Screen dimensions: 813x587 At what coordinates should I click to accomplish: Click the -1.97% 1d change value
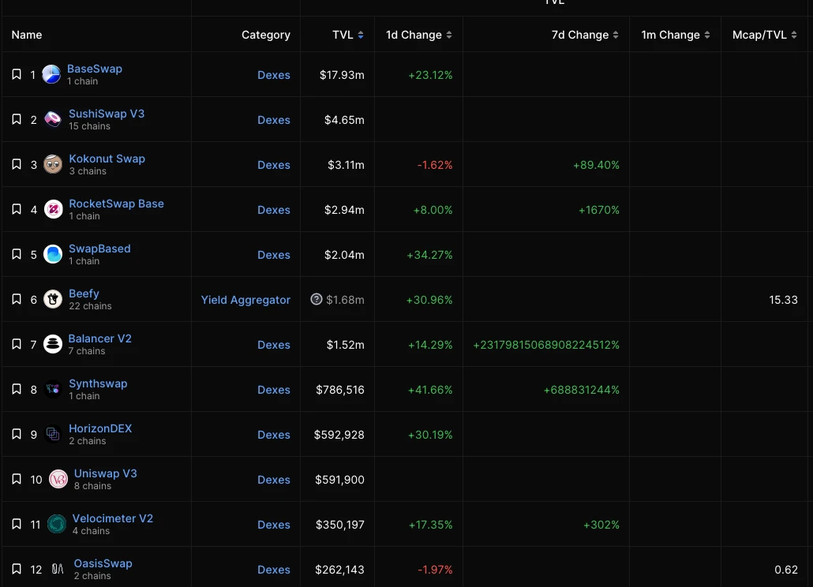[435, 570]
